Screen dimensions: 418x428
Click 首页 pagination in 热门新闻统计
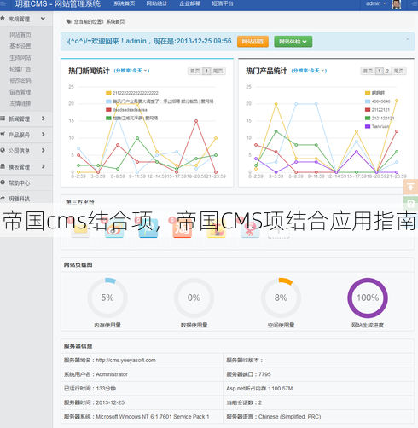point(195,71)
